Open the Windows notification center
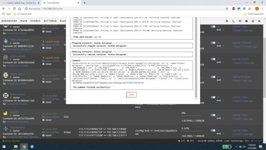Viewport: 266px width, 150px height. (x=261, y=147)
